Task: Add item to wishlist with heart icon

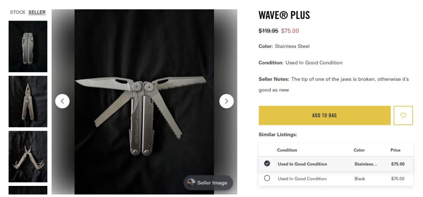Action: pyautogui.click(x=403, y=115)
